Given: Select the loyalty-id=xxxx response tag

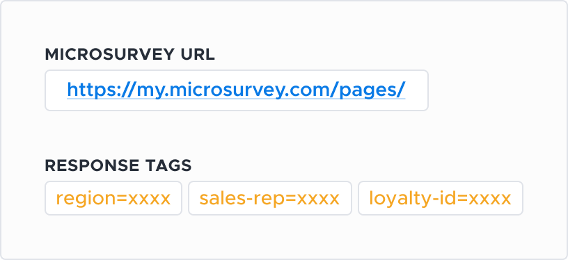Looking at the screenshot, I should pyautogui.click(x=441, y=198).
